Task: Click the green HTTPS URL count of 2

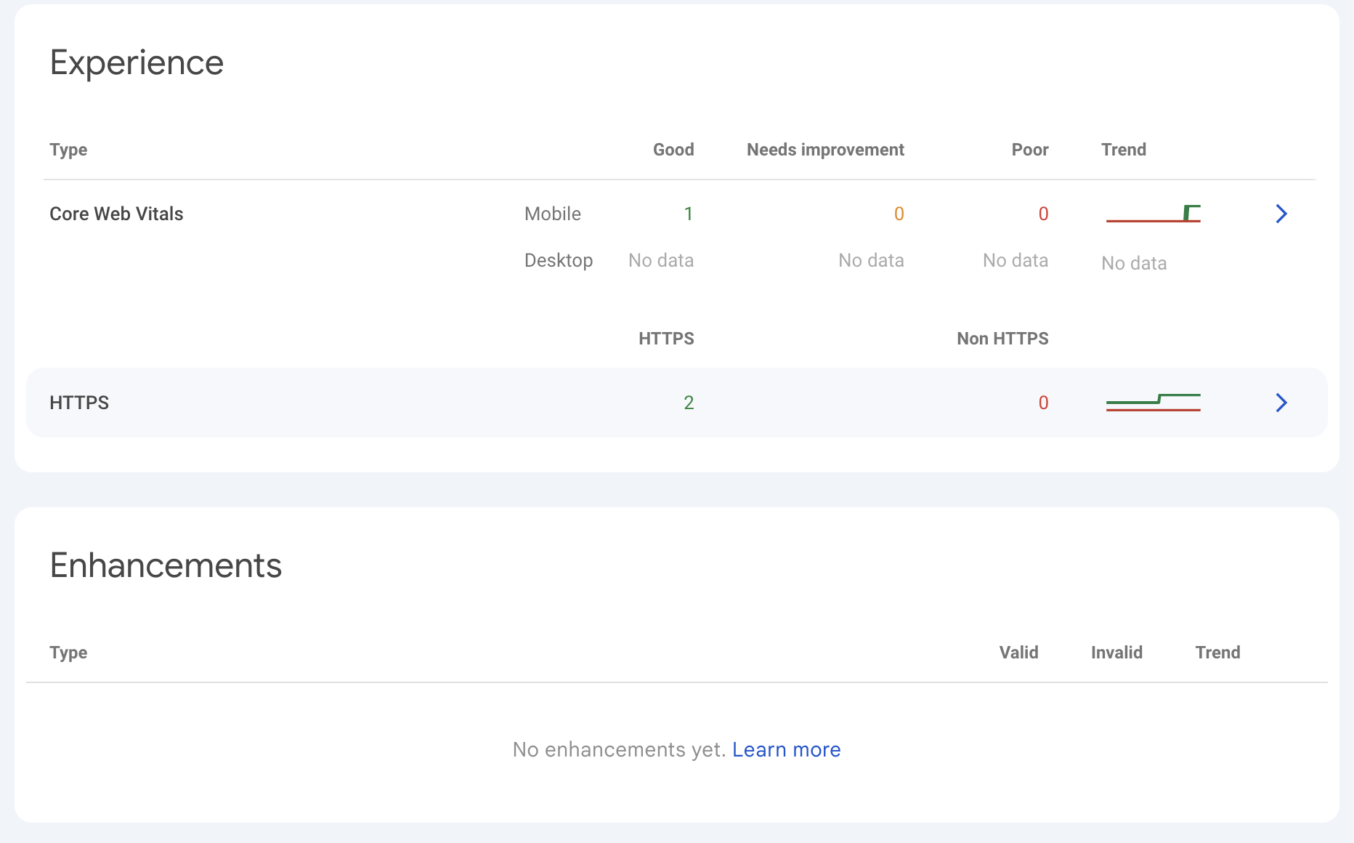Action: [x=689, y=403]
